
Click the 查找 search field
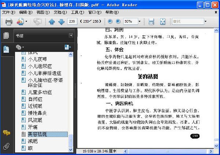188,22
